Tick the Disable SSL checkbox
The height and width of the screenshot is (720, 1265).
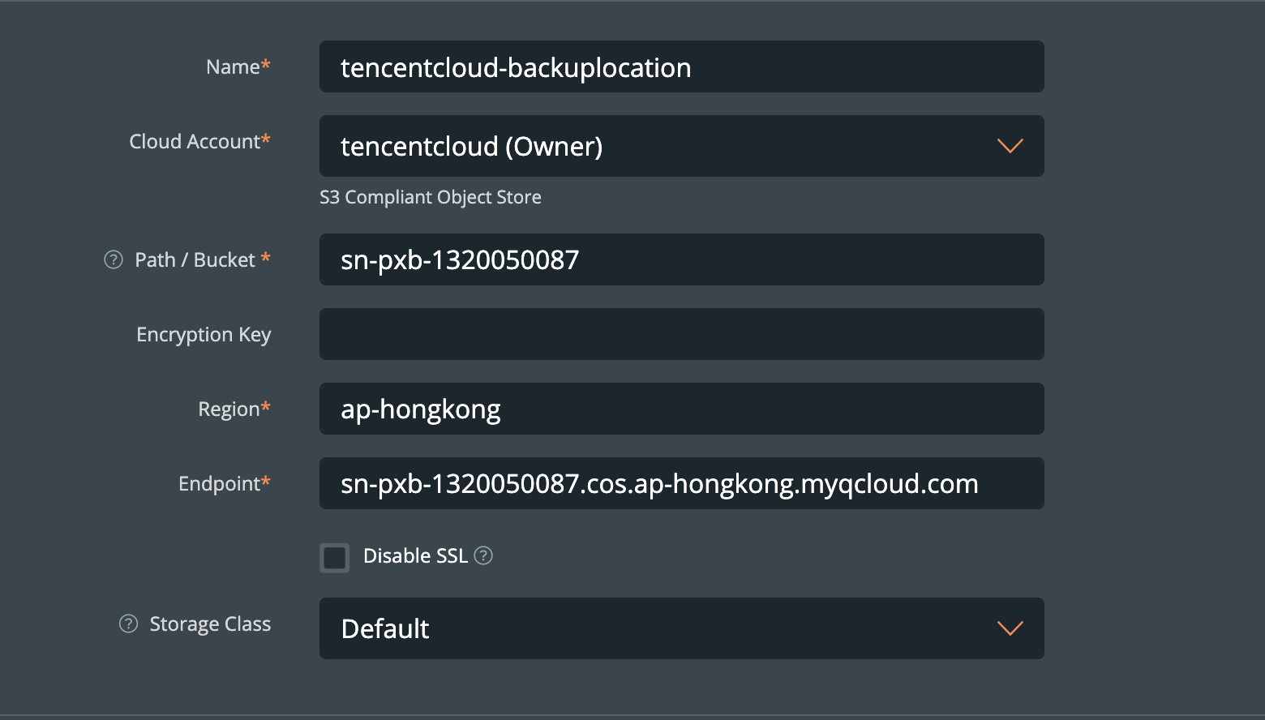point(334,558)
